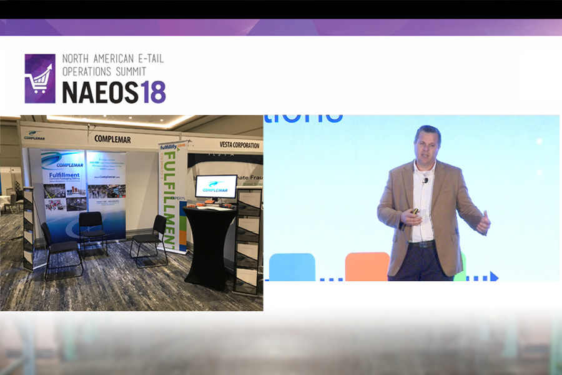Click the monitor showing Complemar logo
This screenshot has width=562, height=375.
216,187
